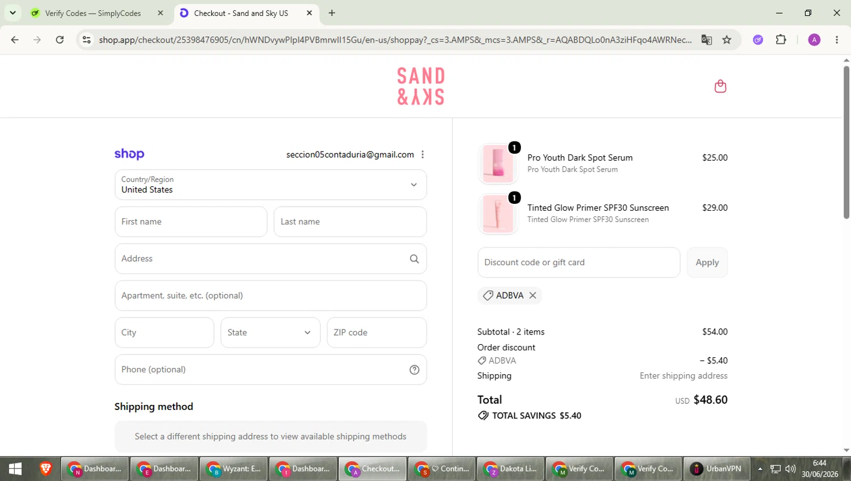Open the Chrome profile avatar

814,40
